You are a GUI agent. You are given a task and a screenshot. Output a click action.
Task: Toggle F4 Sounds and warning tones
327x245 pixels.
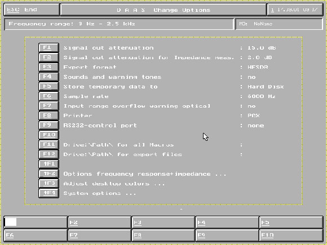(x=48, y=77)
